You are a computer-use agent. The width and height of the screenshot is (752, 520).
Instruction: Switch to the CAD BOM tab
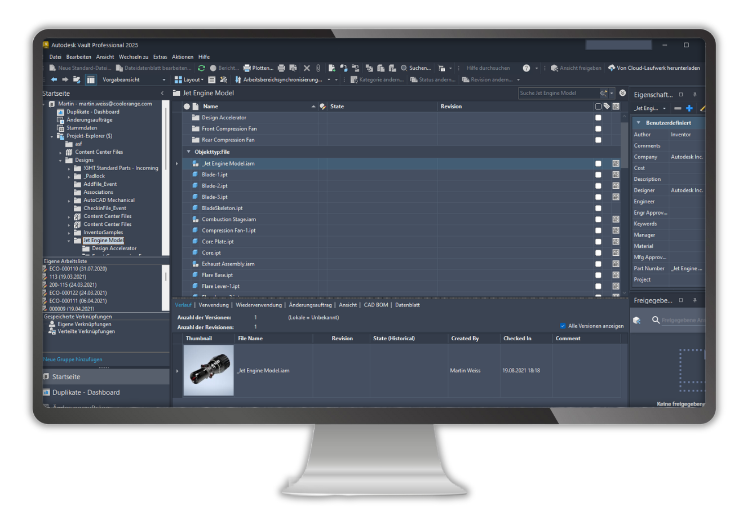(376, 305)
